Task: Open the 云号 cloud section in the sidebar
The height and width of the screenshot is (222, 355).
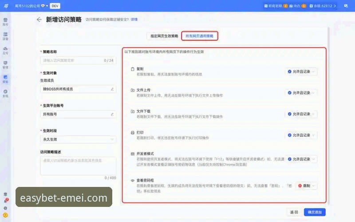Action: (5, 50)
